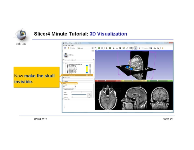
Task: Click the 3D Slicer logo in module panel
Action: tap(69, 55)
